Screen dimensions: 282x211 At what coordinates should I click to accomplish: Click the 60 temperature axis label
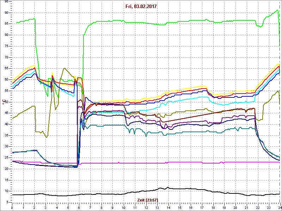[x=6, y=80]
